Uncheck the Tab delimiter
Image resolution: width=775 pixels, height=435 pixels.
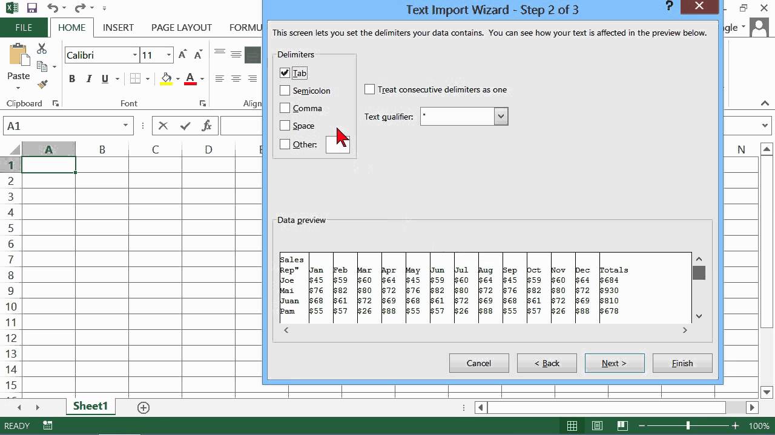click(x=285, y=73)
